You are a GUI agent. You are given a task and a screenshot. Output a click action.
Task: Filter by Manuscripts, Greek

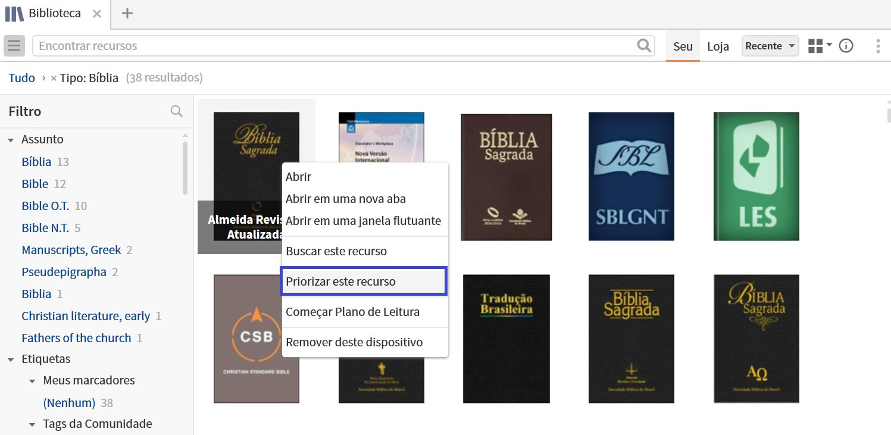coord(71,250)
